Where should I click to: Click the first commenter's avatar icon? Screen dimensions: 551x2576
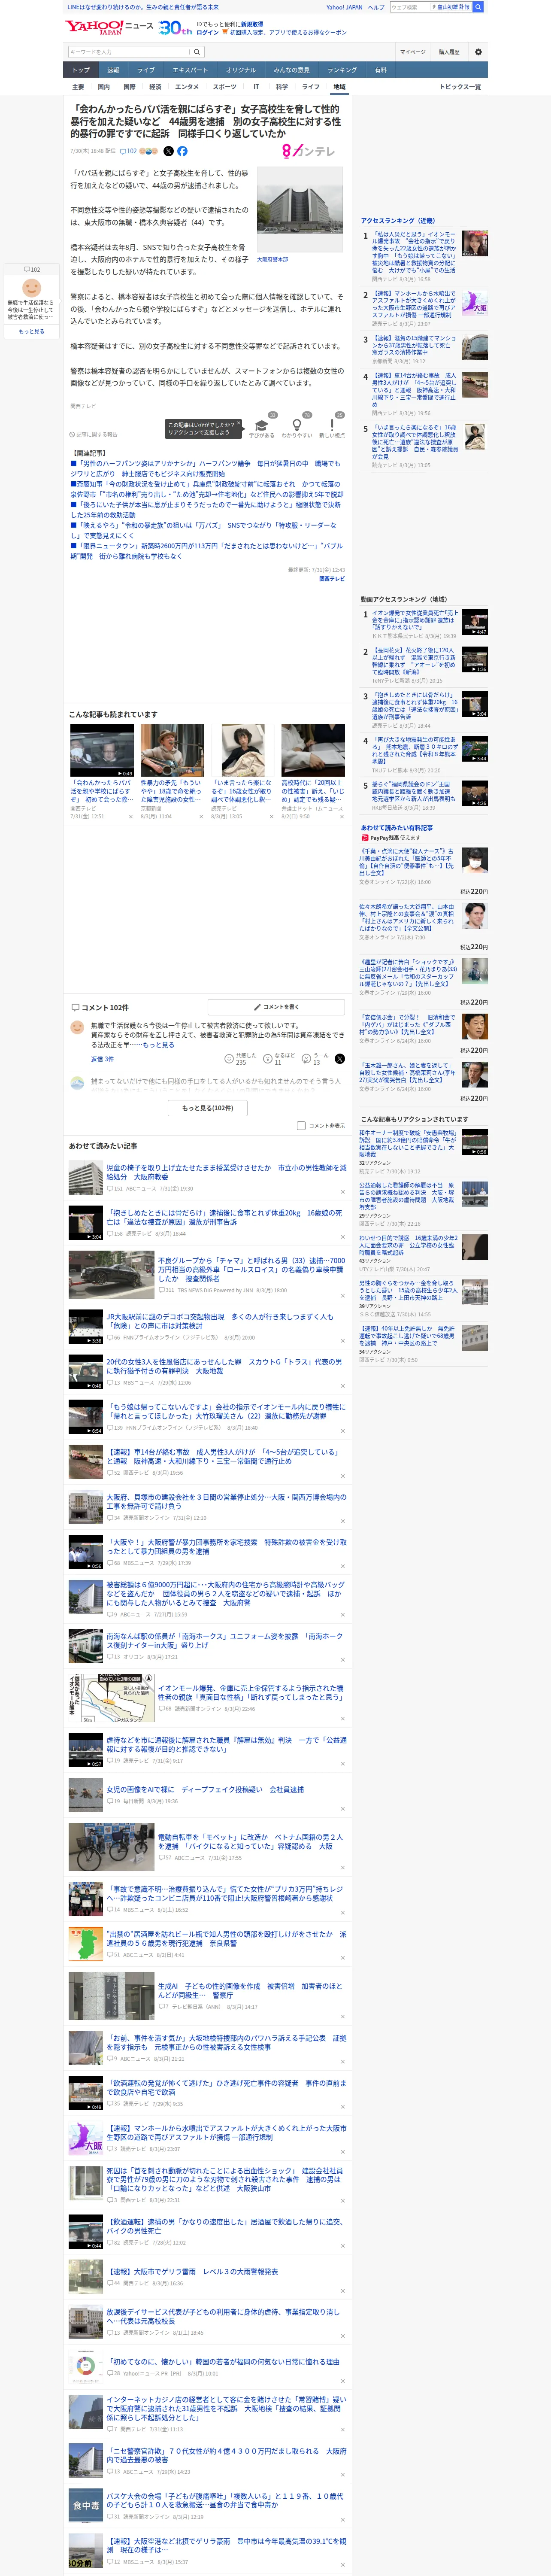pyautogui.click(x=77, y=1027)
